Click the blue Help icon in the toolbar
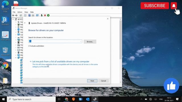 click(30, 15)
